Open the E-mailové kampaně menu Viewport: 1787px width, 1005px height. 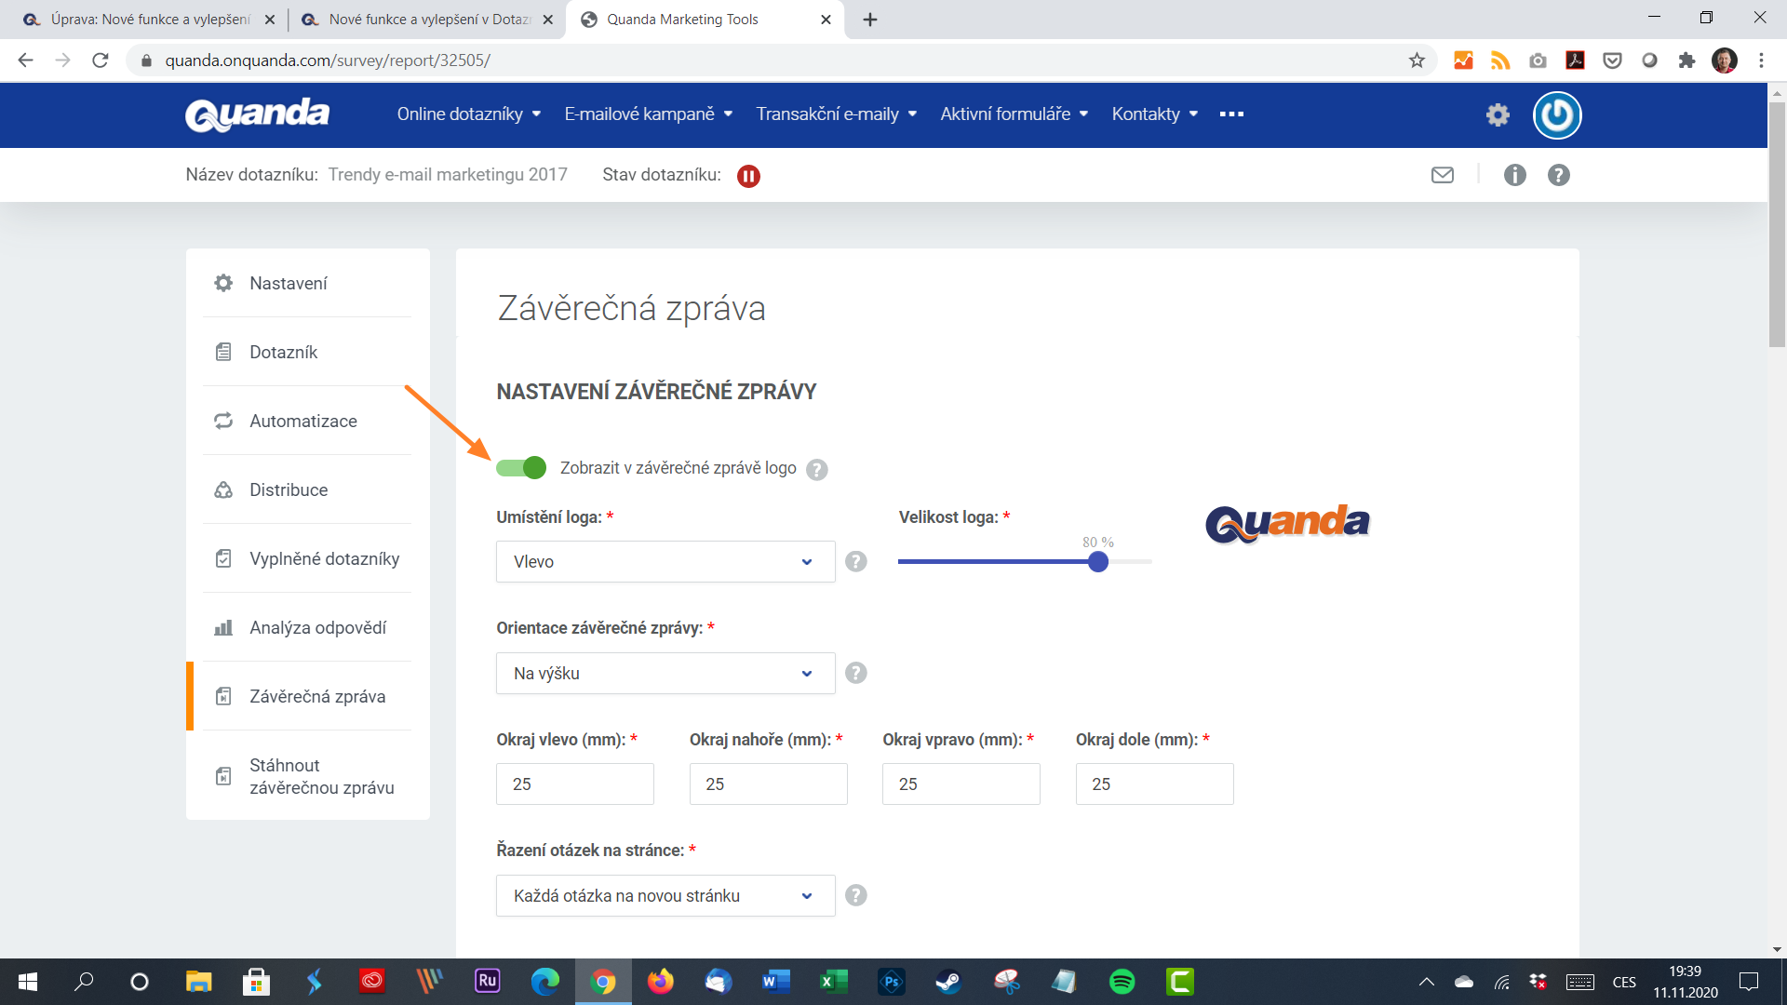[x=649, y=114]
